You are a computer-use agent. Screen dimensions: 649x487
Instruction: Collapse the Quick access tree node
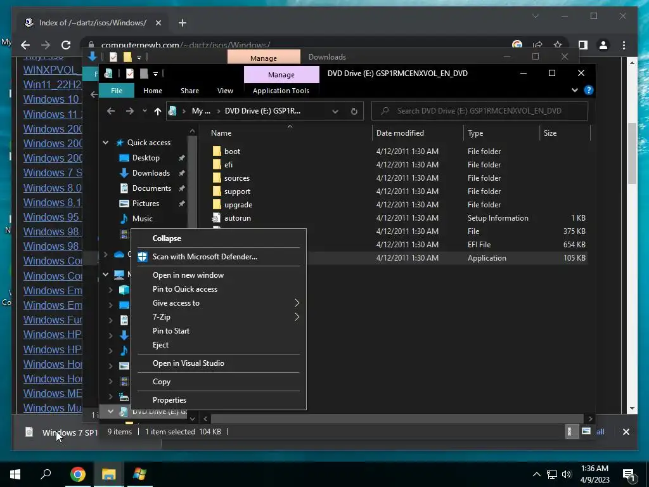point(106,143)
